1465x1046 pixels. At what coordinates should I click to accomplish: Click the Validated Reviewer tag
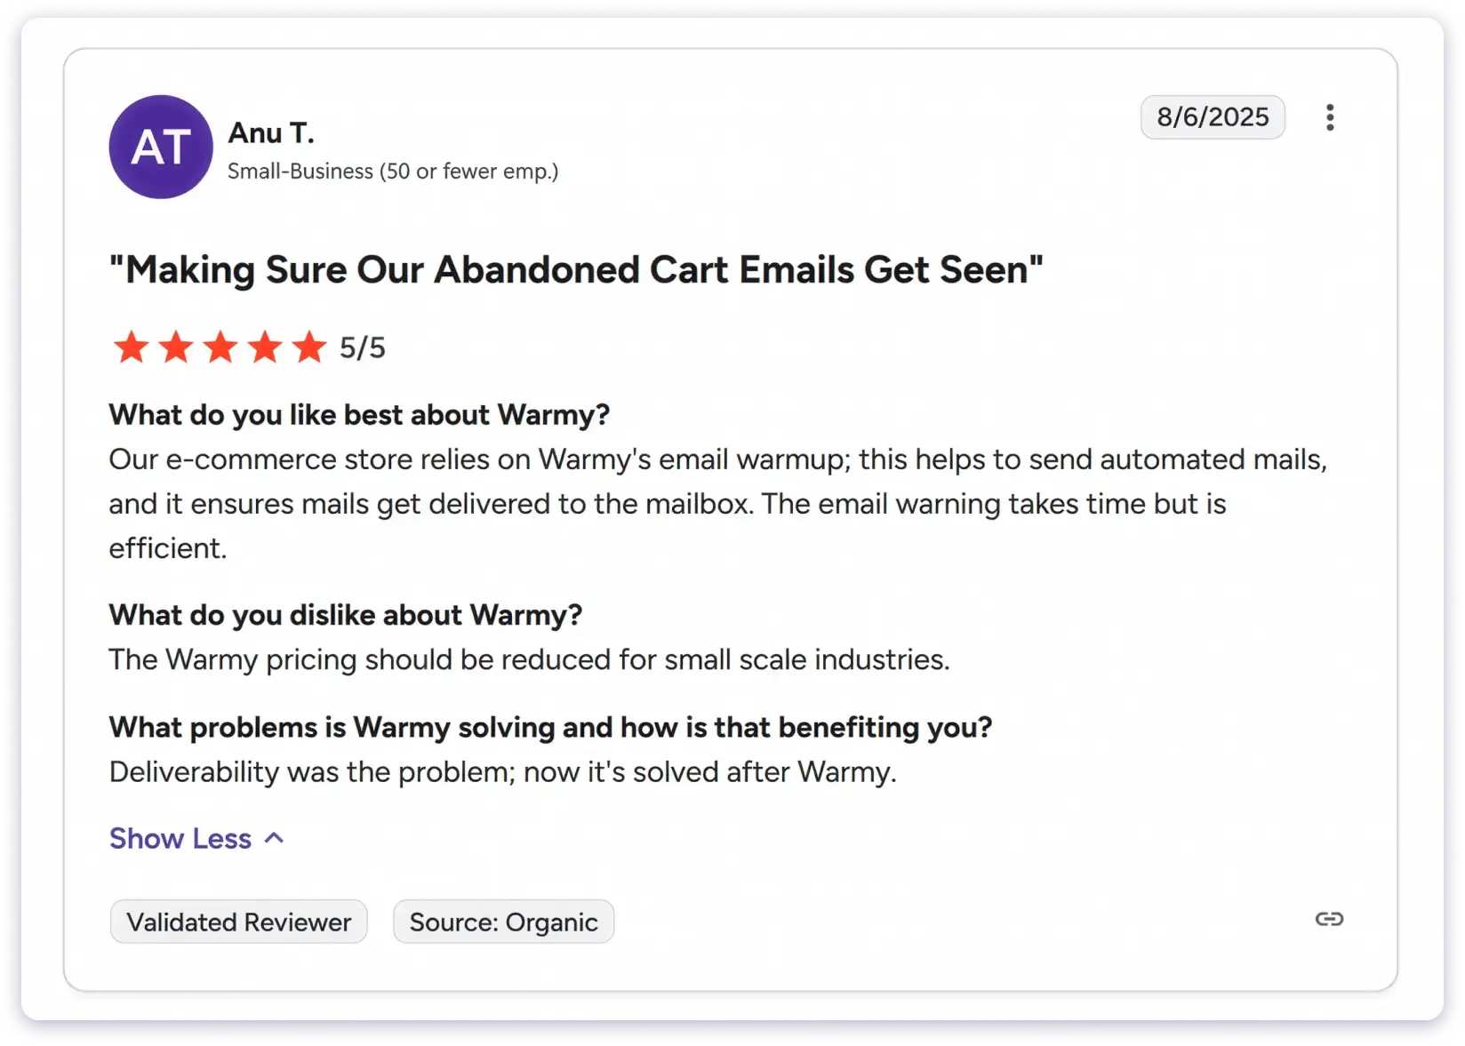pos(238,922)
